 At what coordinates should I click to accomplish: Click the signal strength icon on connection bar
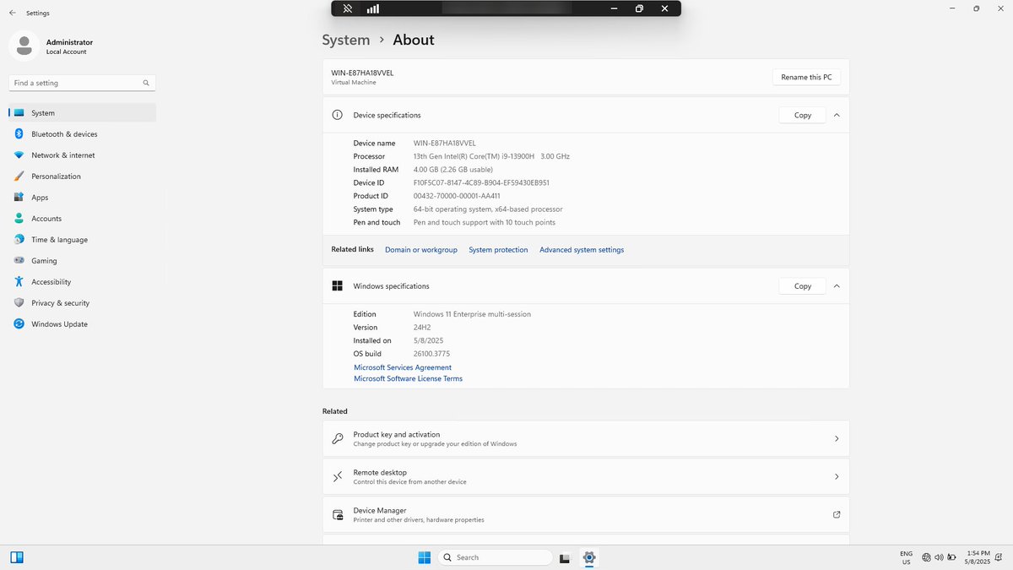tap(372, 8)
